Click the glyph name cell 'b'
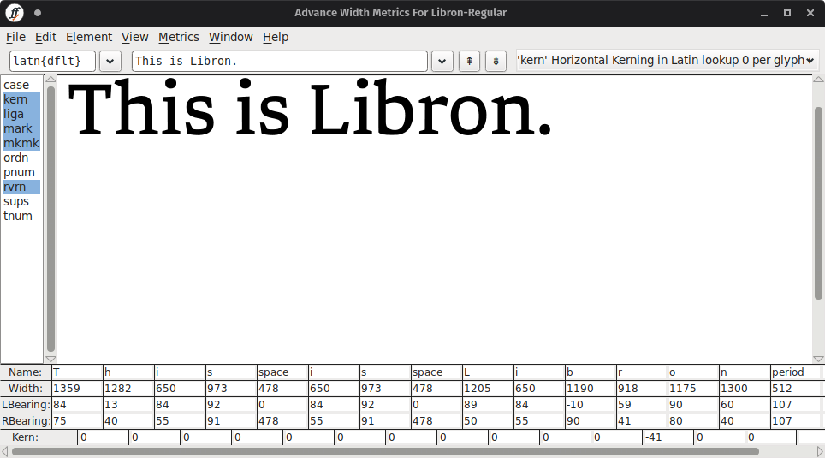 click(591, 372)
